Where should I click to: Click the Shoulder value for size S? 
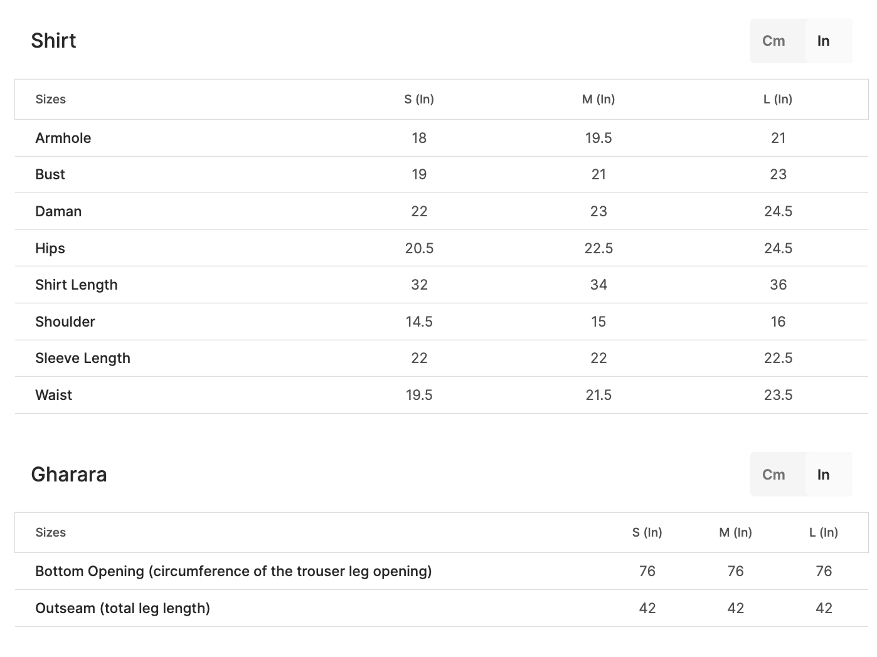419,322
